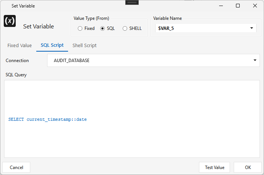Image resolution: width=264 pixels, height=175 pixels.
Task: Switch to the Shell Script tab
Action: tap(85, 46)
